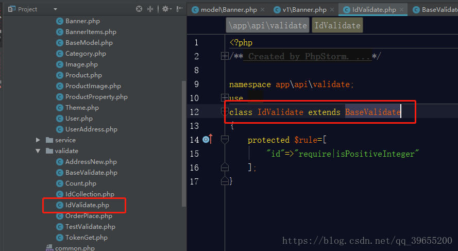Click the Project panel title label
This screenshot has height=251, width=458.
pyautogui.click(x=27, y=9)
